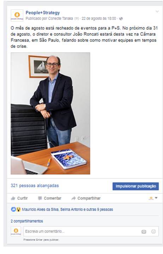
Task: Click the wow reaction emoji icon
Action: click(18, 210)
